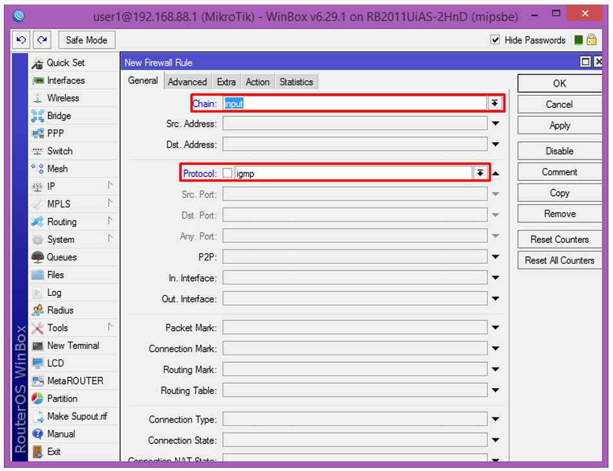This screenshot has height=471, width=613.
Task: Open the Files section icon
Action: [x=37, y=275]
